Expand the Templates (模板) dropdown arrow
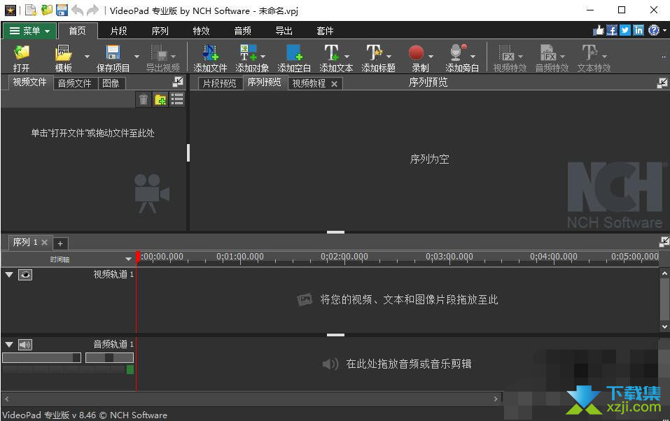 point(88,57)
